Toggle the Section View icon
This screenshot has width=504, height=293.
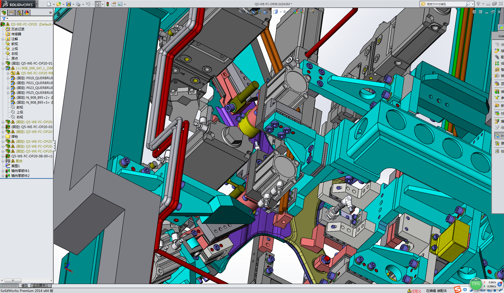259,11
